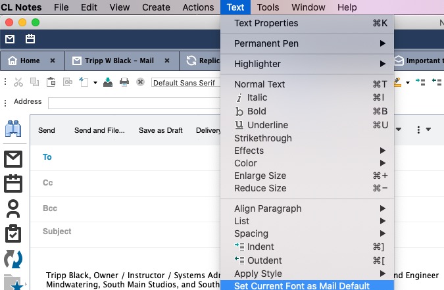Click the Save as Draft button
The height and width of the screenshot is (290, 444).
[160, 130]
